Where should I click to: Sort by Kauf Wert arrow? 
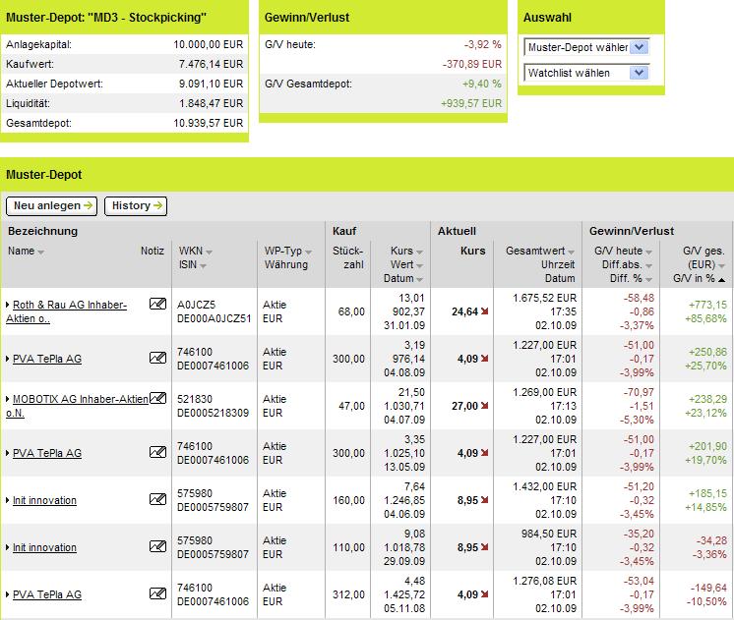click(x=419, y=266)
